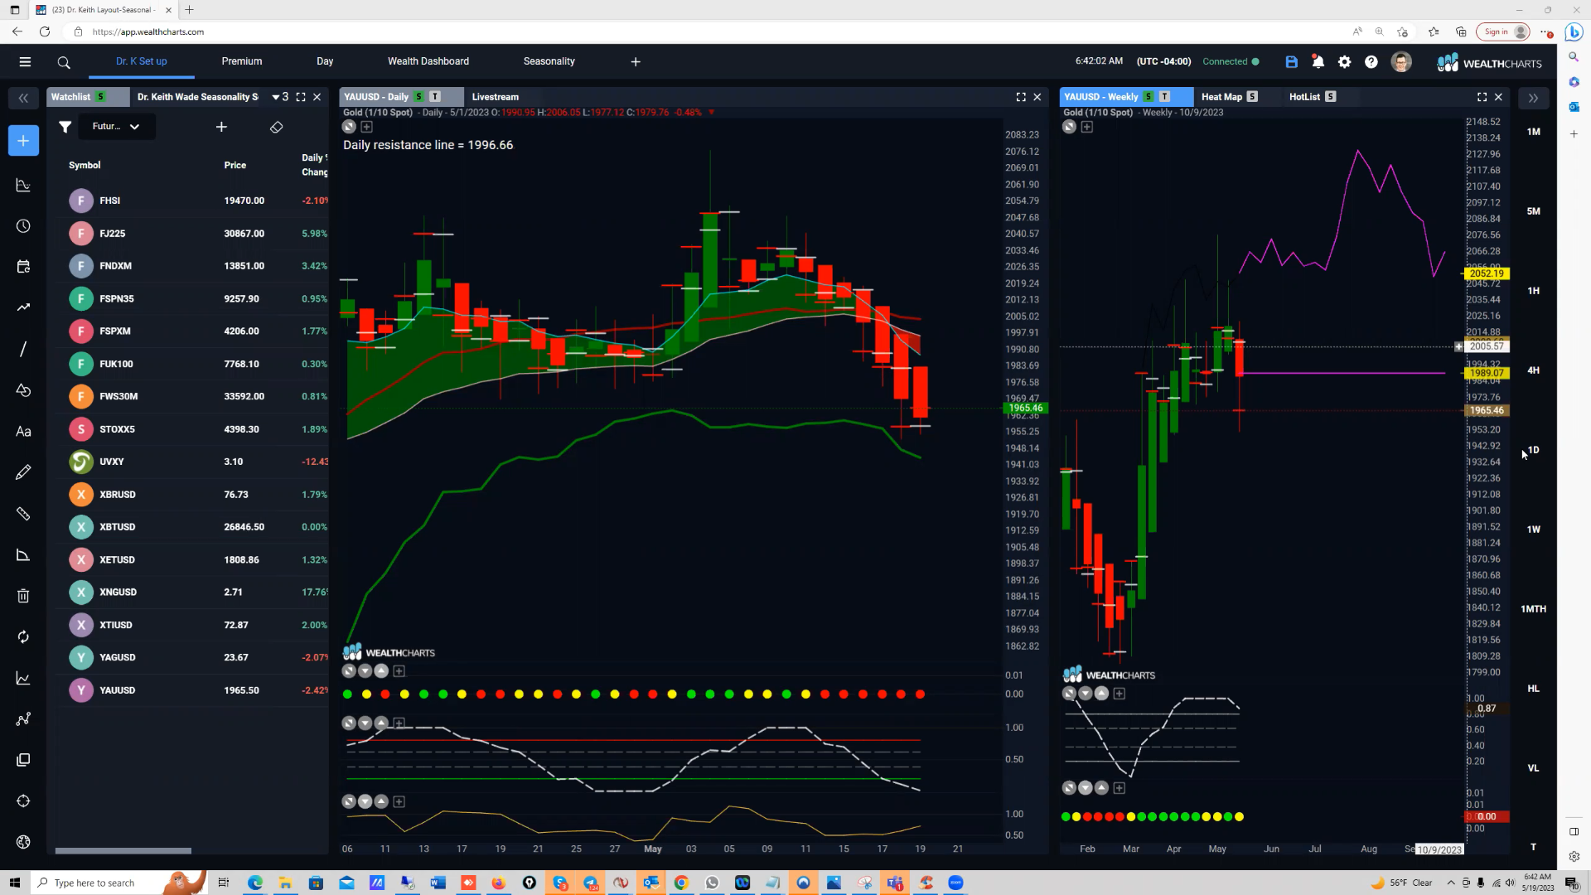Image resolution: width=1591 pixels, height=895 pixels.
Task: Click the watchlist horizontal scrollbar
Action: [x=123, y=850]
